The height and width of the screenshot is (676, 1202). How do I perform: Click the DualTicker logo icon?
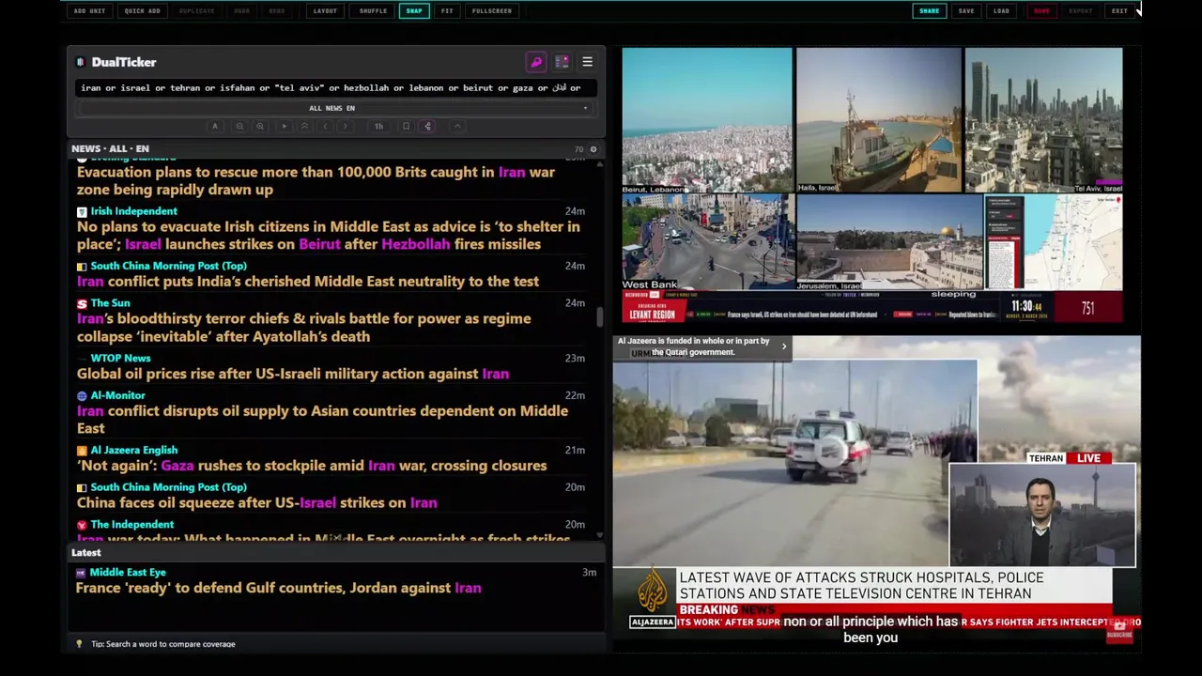click(81, 62)
